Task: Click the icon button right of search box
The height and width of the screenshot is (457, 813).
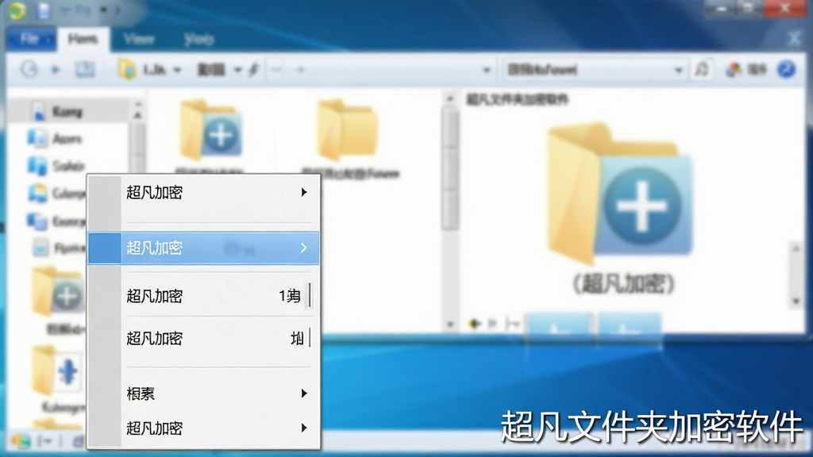Action: pos(702,70)
